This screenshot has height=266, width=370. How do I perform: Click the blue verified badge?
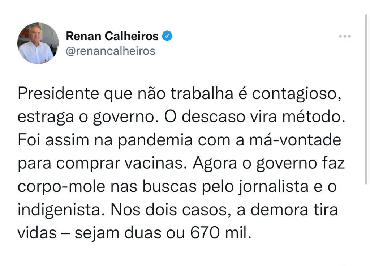click(167, 36)
